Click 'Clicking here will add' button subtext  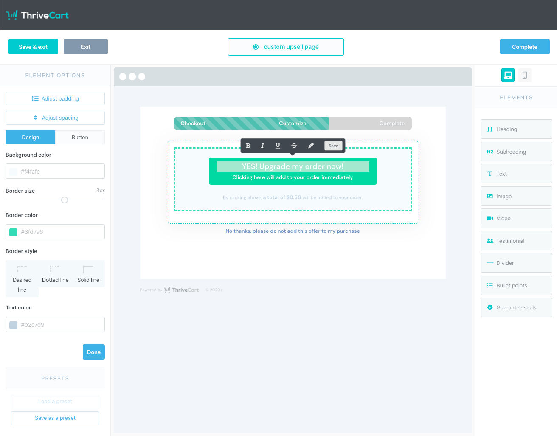point(293,177)
